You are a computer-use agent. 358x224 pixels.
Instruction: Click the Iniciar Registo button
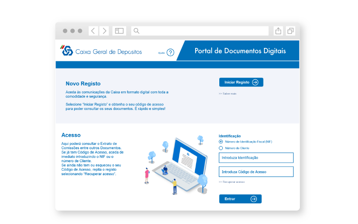point(241,82)
